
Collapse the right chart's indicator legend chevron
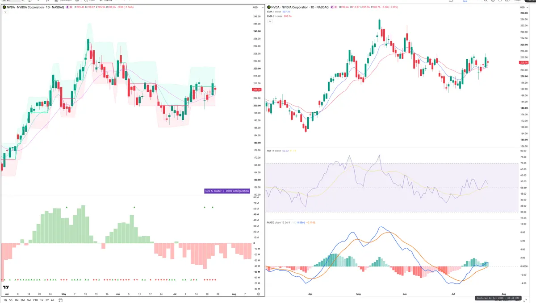pos(270,21)
